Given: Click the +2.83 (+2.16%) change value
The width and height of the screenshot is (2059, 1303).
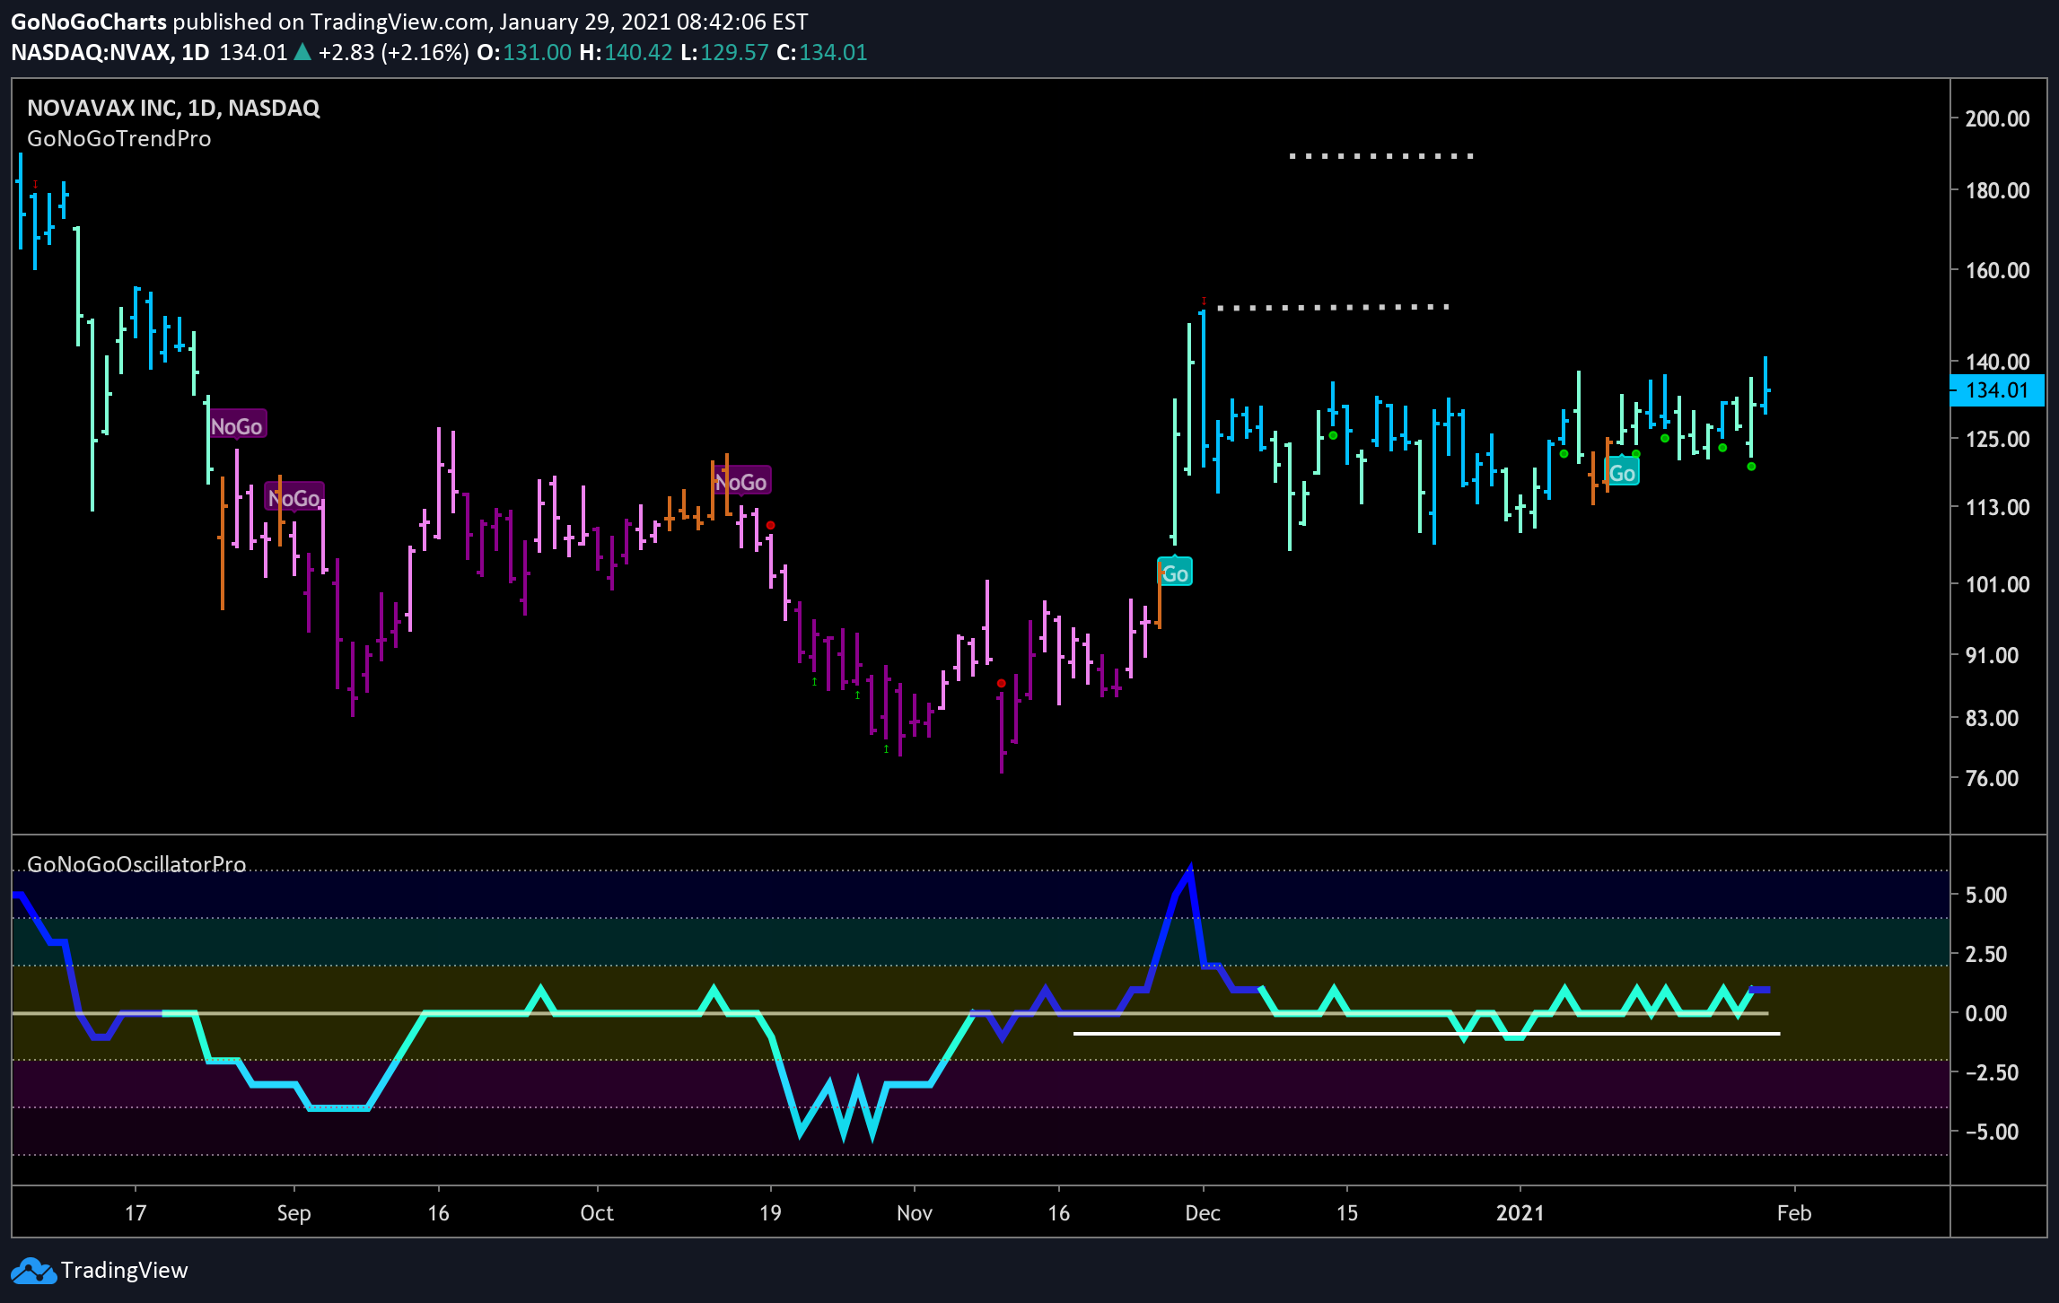Looking at the screenshot, I should pyautogui.click(x=393, y=52).
